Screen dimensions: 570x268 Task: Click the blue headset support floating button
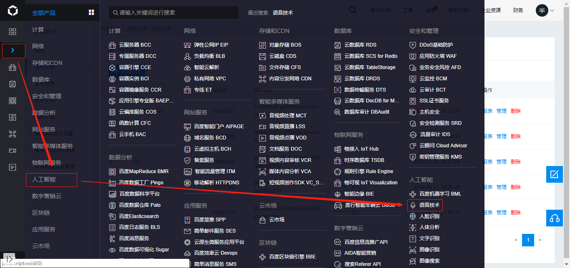554,218
